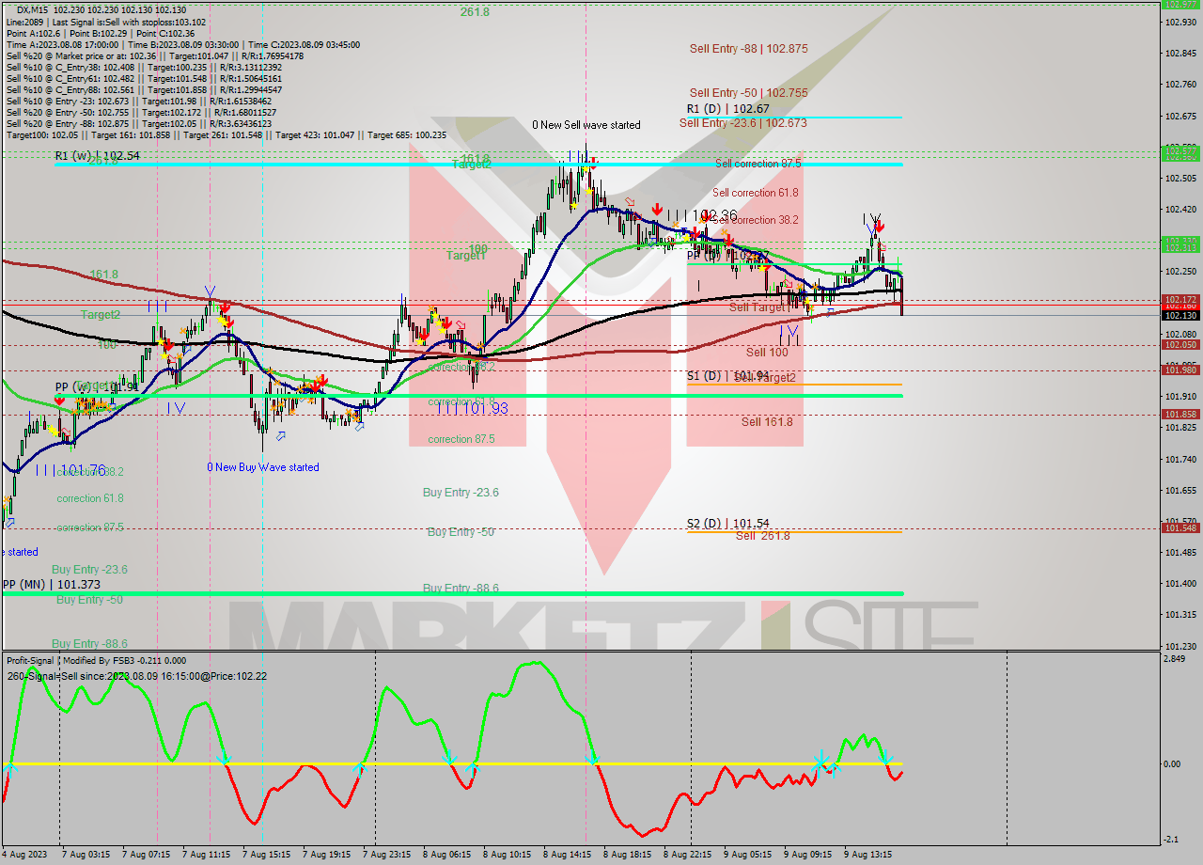Click the '0 New Buy Wave started' annotation
The width and height of the screenshot is (1203, 865).
(263, 467)
